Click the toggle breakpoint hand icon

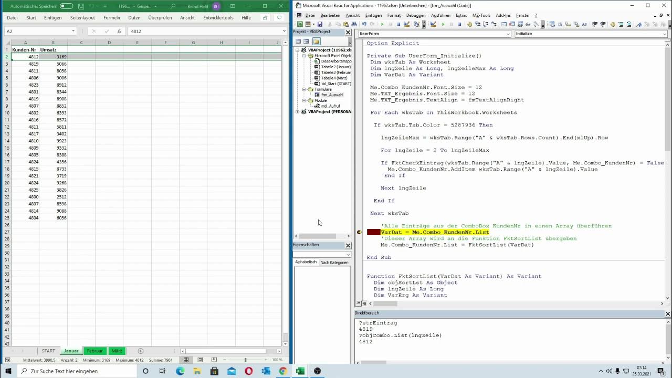coord(469,24)
